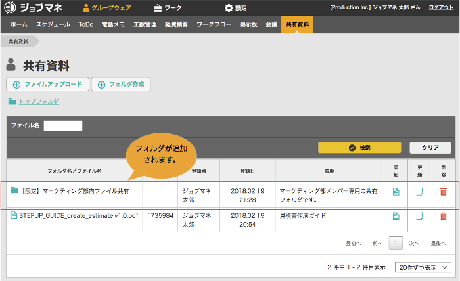
Task: Click the ジョブマネ logo icon
Action: (10, 7)
